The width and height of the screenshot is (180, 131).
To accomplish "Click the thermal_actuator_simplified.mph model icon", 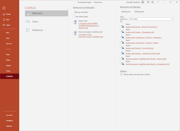I will coord(75,33).
